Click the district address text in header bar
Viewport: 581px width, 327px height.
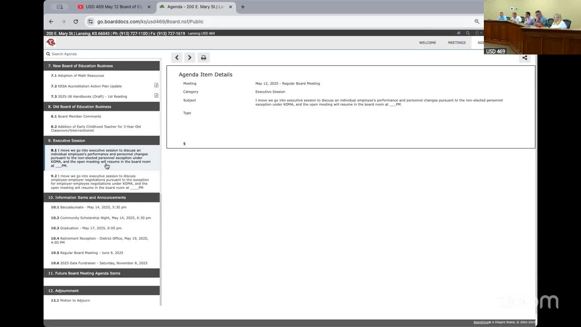116,34
